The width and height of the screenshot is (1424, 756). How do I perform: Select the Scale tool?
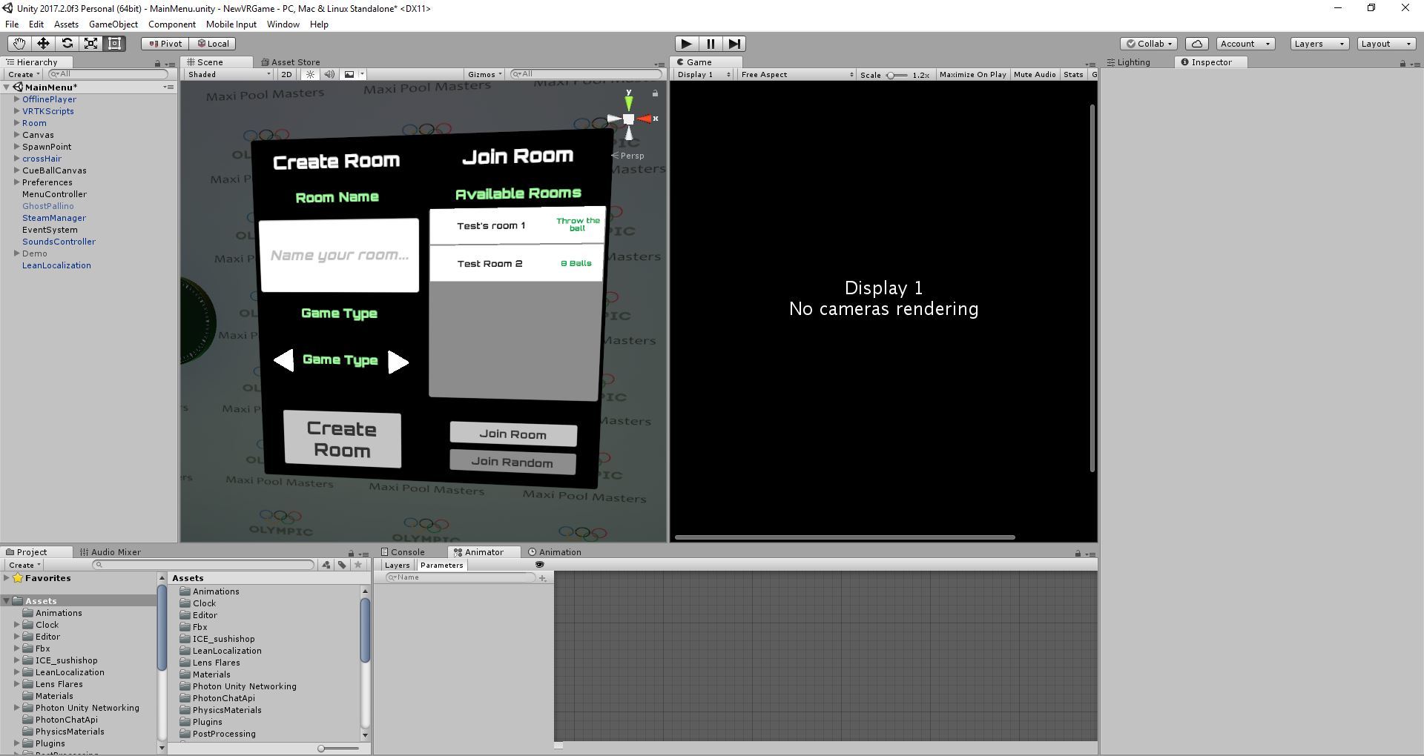click(x=90, y=44)
